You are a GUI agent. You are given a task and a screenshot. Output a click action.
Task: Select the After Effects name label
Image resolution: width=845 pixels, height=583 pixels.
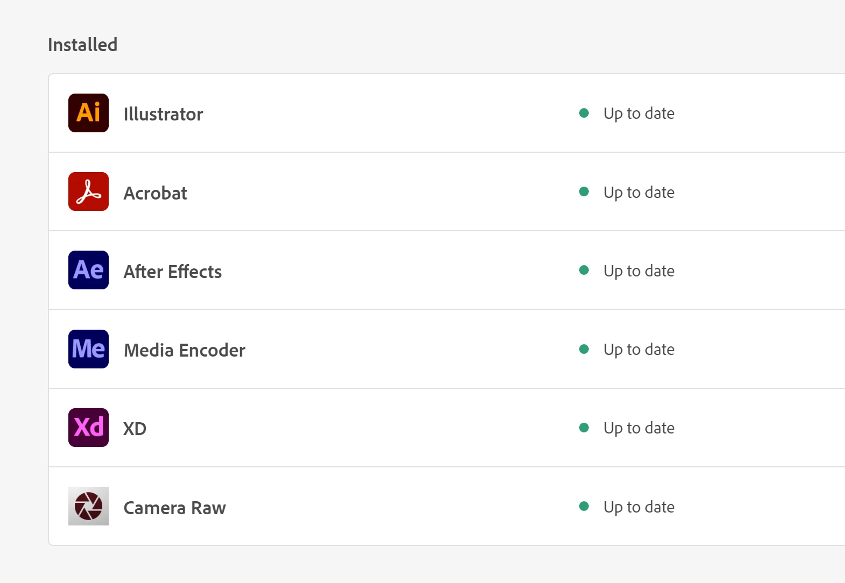(x=173, y=272)
